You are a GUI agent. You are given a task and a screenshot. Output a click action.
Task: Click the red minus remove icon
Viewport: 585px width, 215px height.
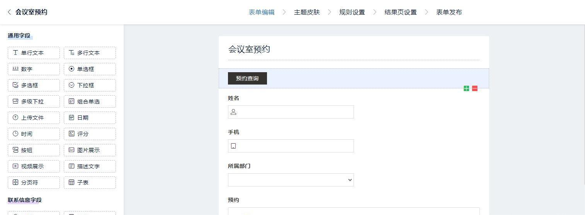click(475, 88)
